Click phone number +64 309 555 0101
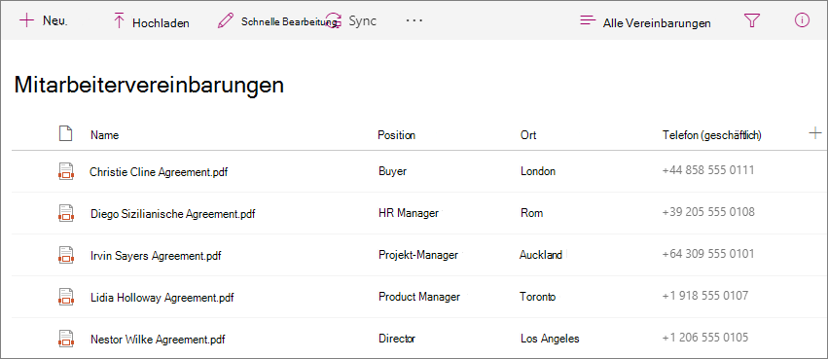Image resolution: width=828 pixels, height=359 pixels. click(708, 253)
